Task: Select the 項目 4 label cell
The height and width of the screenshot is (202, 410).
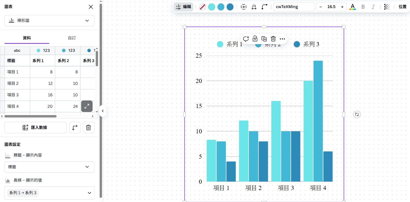Action: click(17, 106)
